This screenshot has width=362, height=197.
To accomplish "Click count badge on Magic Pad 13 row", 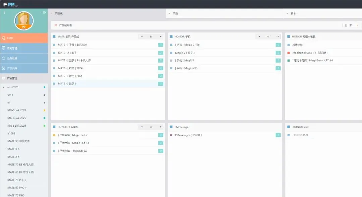I will 161,143.
